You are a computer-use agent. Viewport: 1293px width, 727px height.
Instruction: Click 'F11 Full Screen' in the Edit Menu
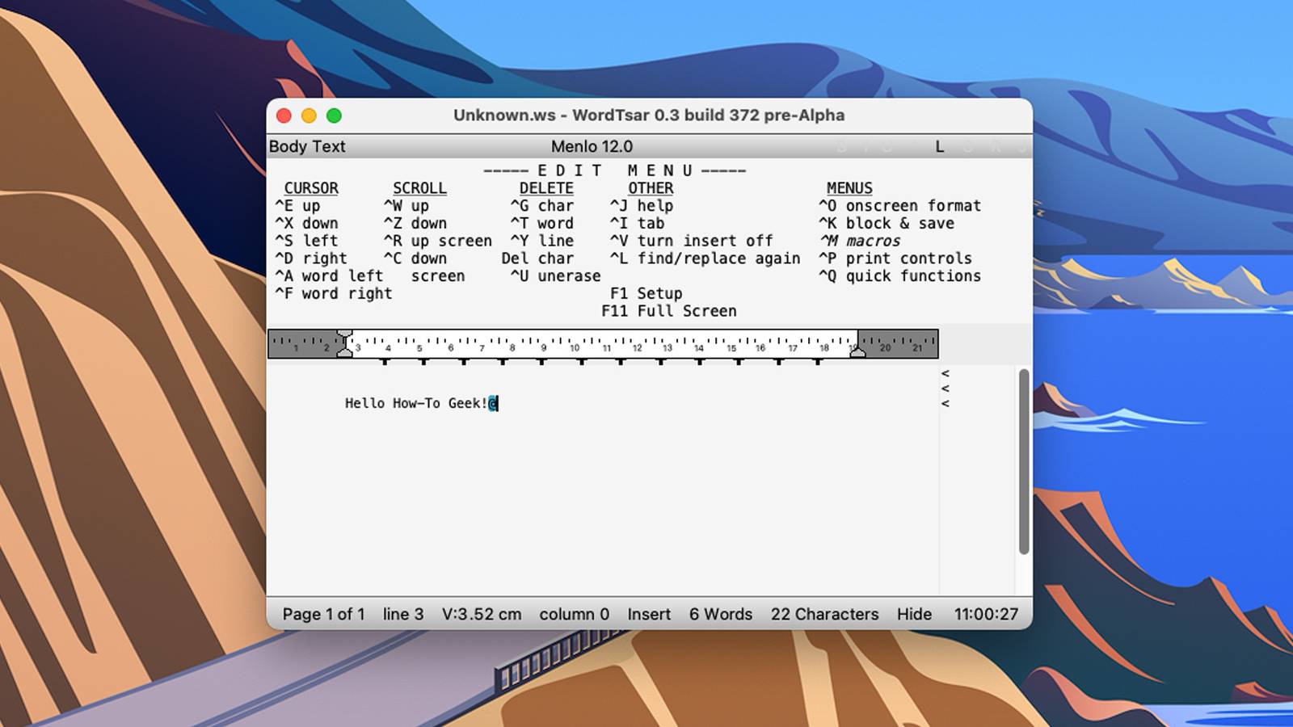(x=669, y=311)
